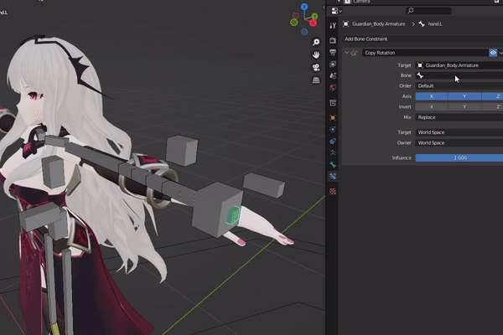Image resolution: width=503 pixels, height=335 pixels.
Task: Open the Render properties tab
Action: 333,40
